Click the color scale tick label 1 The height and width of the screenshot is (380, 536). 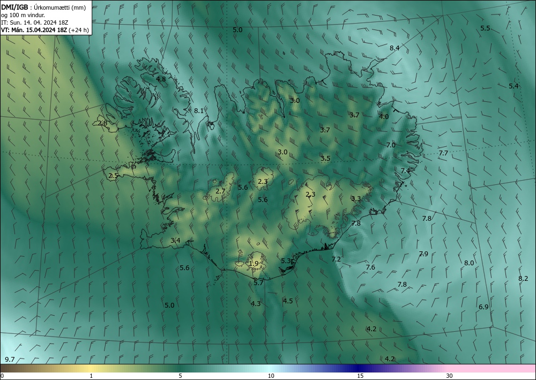pos(91,376)
